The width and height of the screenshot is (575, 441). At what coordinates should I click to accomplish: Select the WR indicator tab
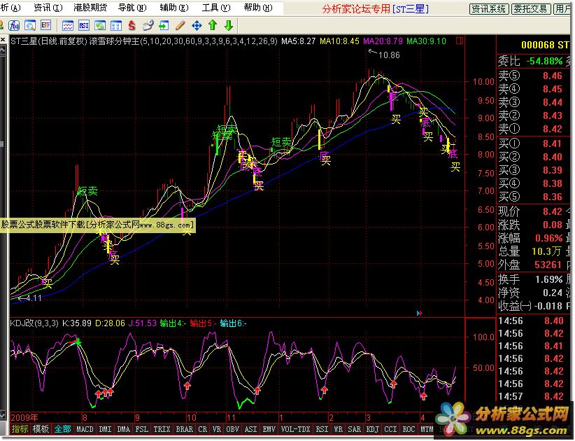point(338,429)
